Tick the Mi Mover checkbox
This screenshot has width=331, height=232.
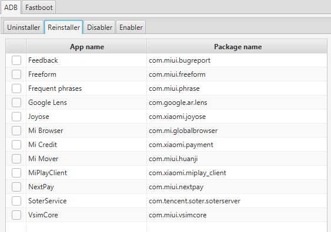[x=16, y=159]
